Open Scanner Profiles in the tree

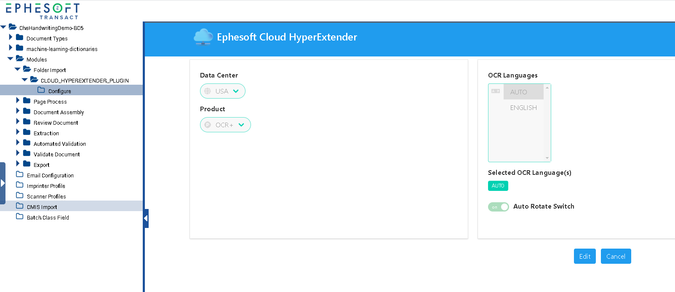46,197
